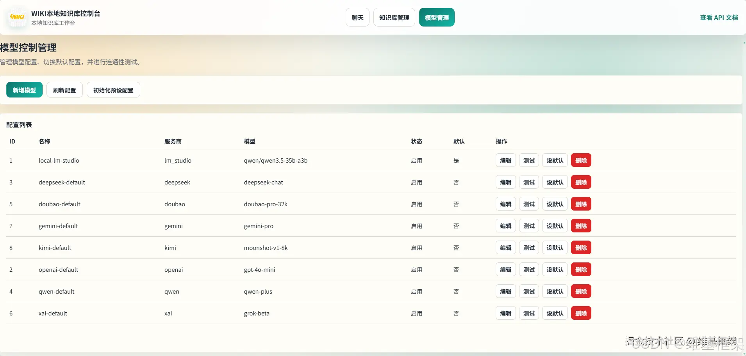Click the 模型控制管理 page title

[28, 48]
